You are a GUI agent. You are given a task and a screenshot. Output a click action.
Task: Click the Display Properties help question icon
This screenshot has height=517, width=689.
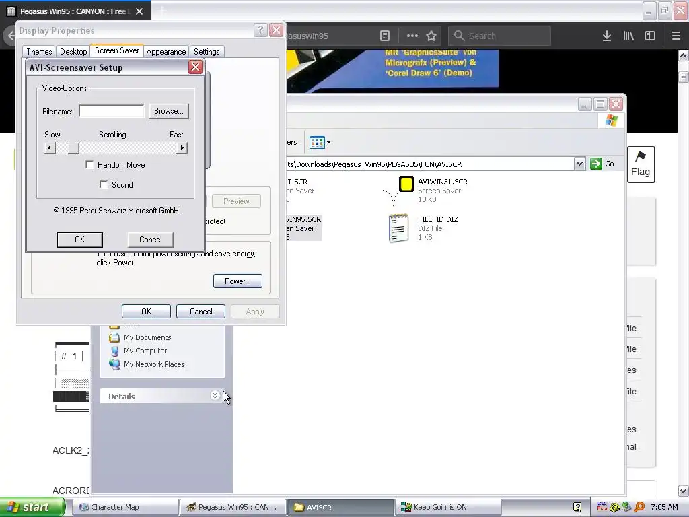[x=260, y=30]
